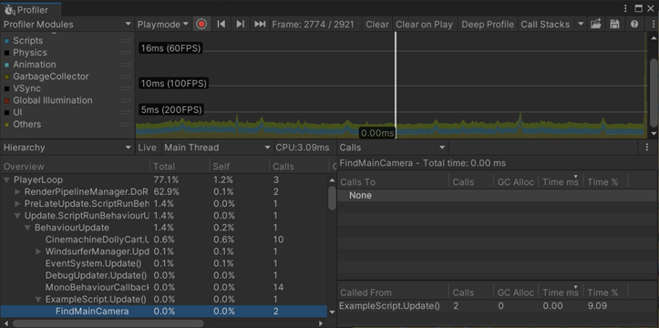
Task: Click hierarchy horizontal scrollbar thumb
Action: point(108,323)
